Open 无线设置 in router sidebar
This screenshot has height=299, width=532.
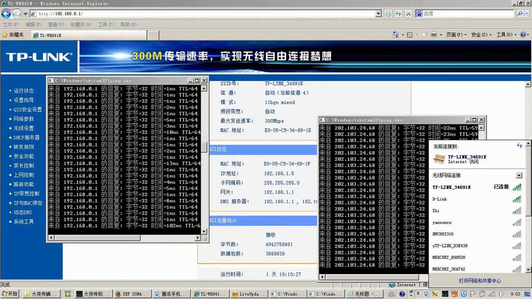click(23, 128)
